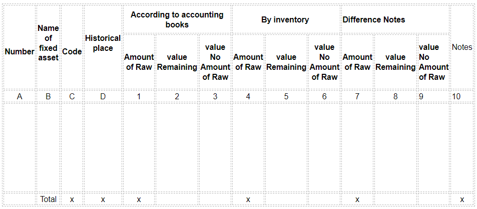477x209 pixels.
Task: Select the "Name of fixed asset" header cell
Action: (48, 47)
